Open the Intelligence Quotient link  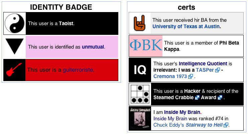203,64
